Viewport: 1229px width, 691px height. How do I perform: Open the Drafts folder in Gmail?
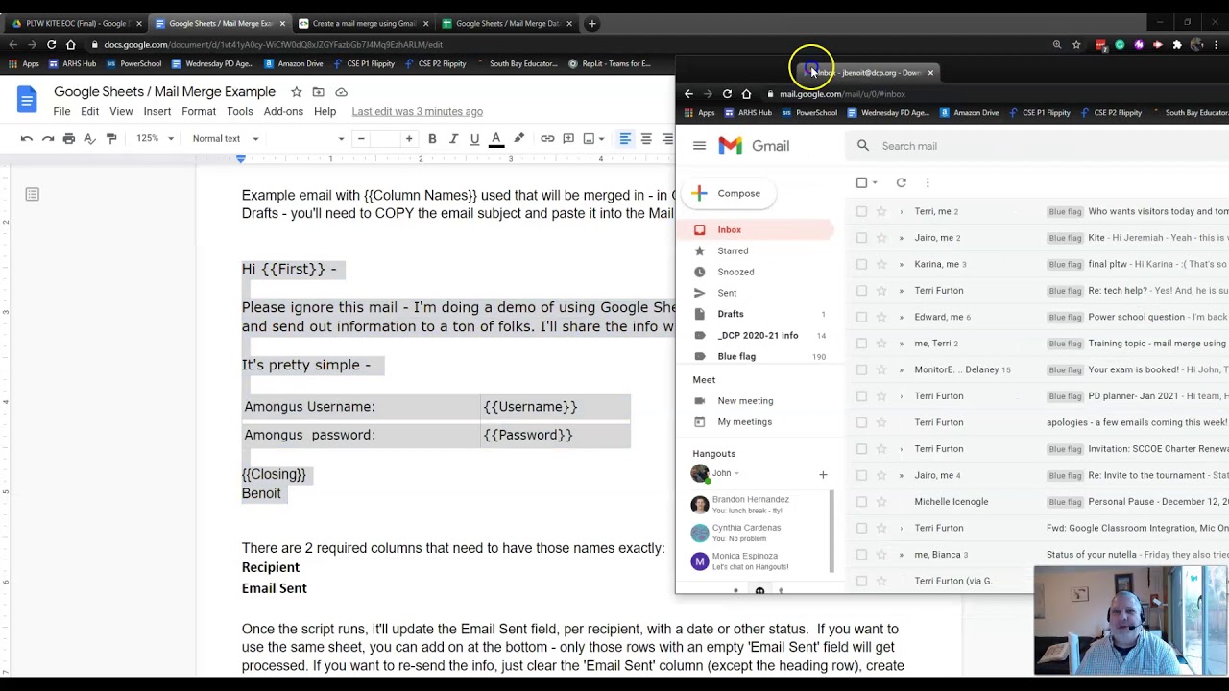click(x=731, y=314)
